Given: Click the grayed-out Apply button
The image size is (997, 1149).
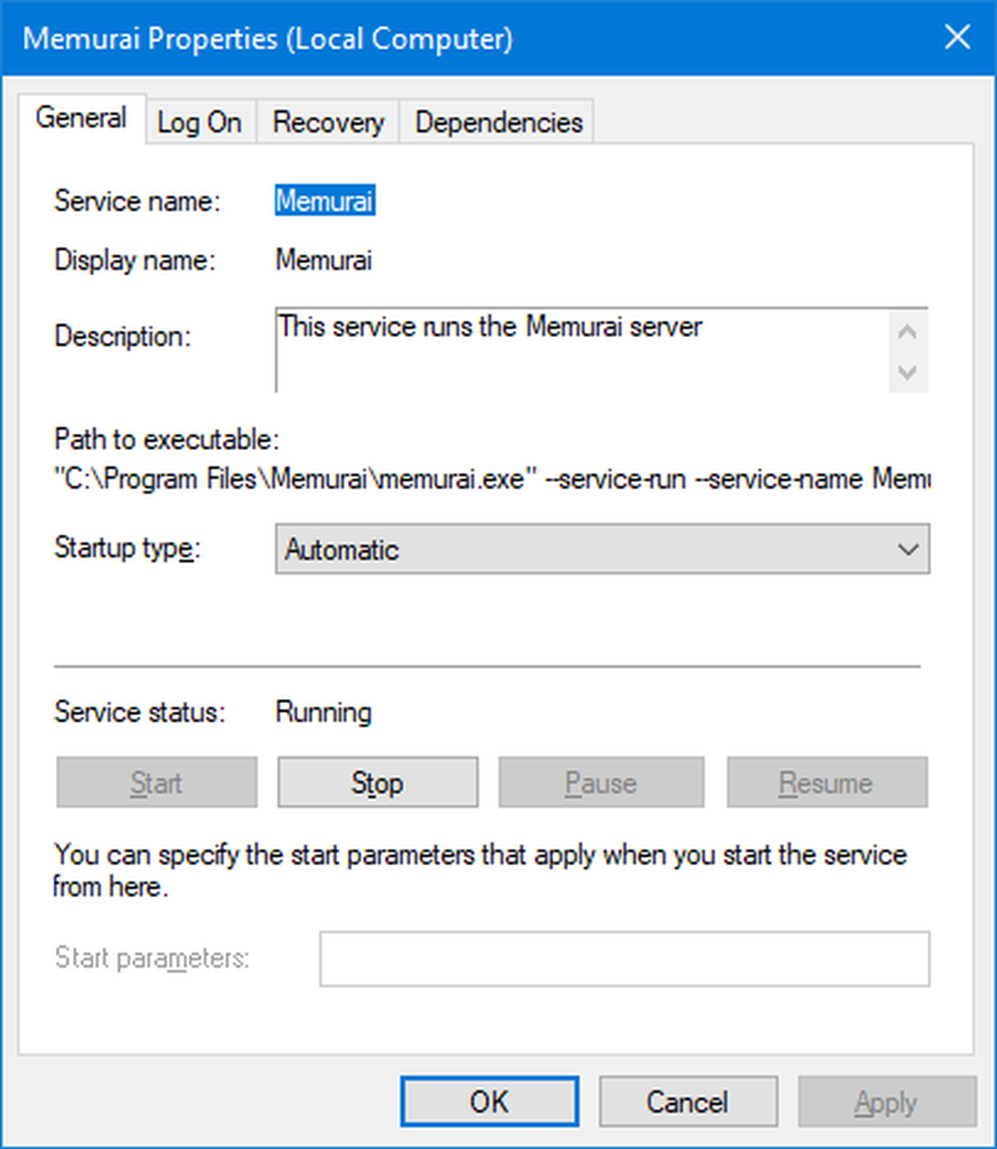Looking at the screenshot, I should (885, 1101).
